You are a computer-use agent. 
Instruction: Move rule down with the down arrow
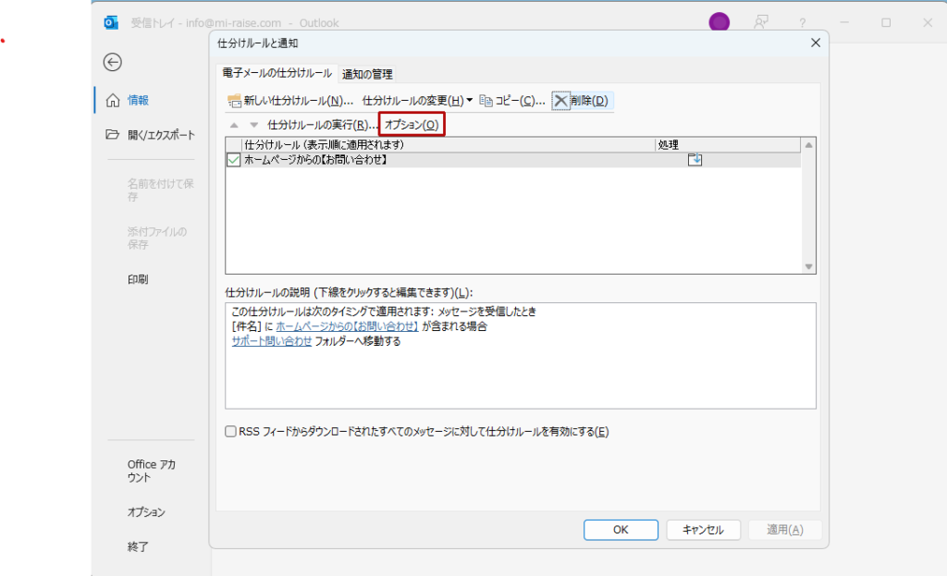pyautogui.click(x=253, y=125)
